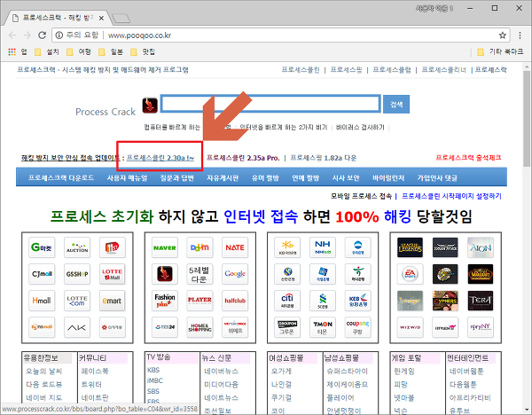Open 시사 보안 menu item
The width and height of the screenshot is (532, 415).
[x=346, y=178]
